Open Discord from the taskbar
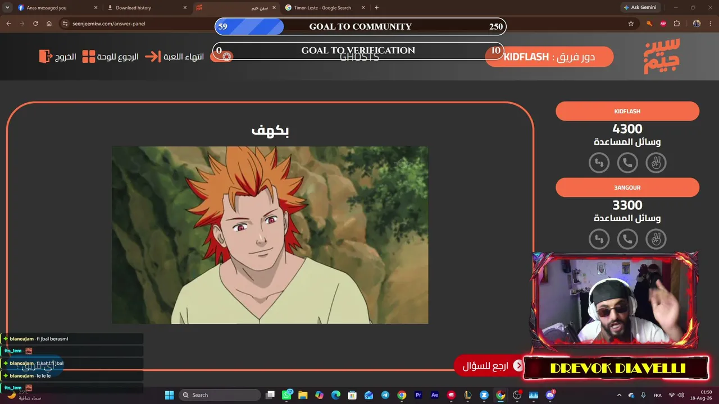Viewport: 719px width, 404px height. (550, 395)
